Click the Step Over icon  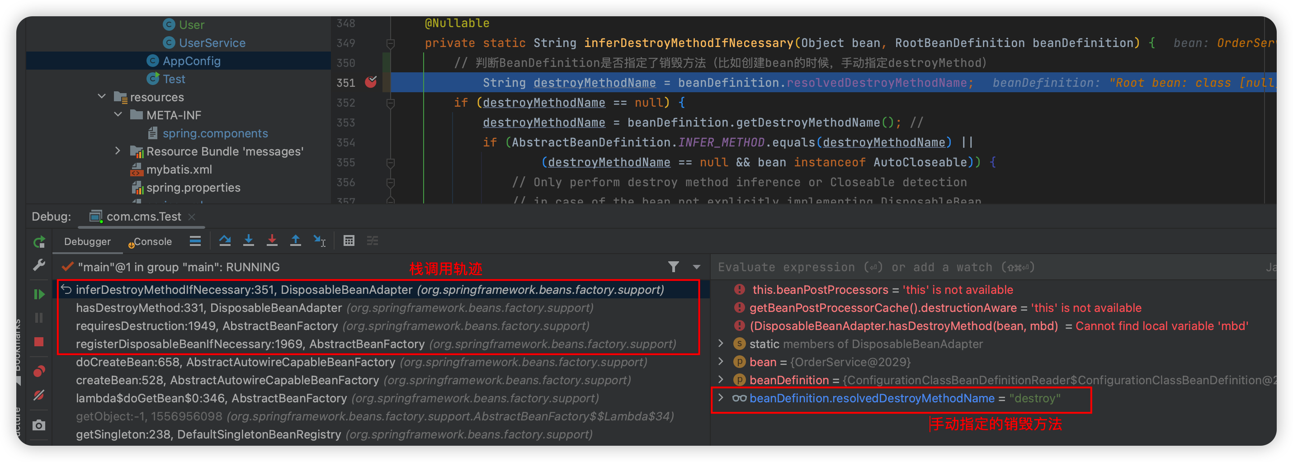tap(225, 241)
